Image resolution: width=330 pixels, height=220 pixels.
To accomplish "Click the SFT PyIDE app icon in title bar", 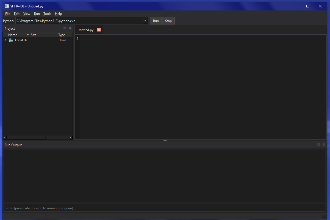I will [x=7, y=6].
